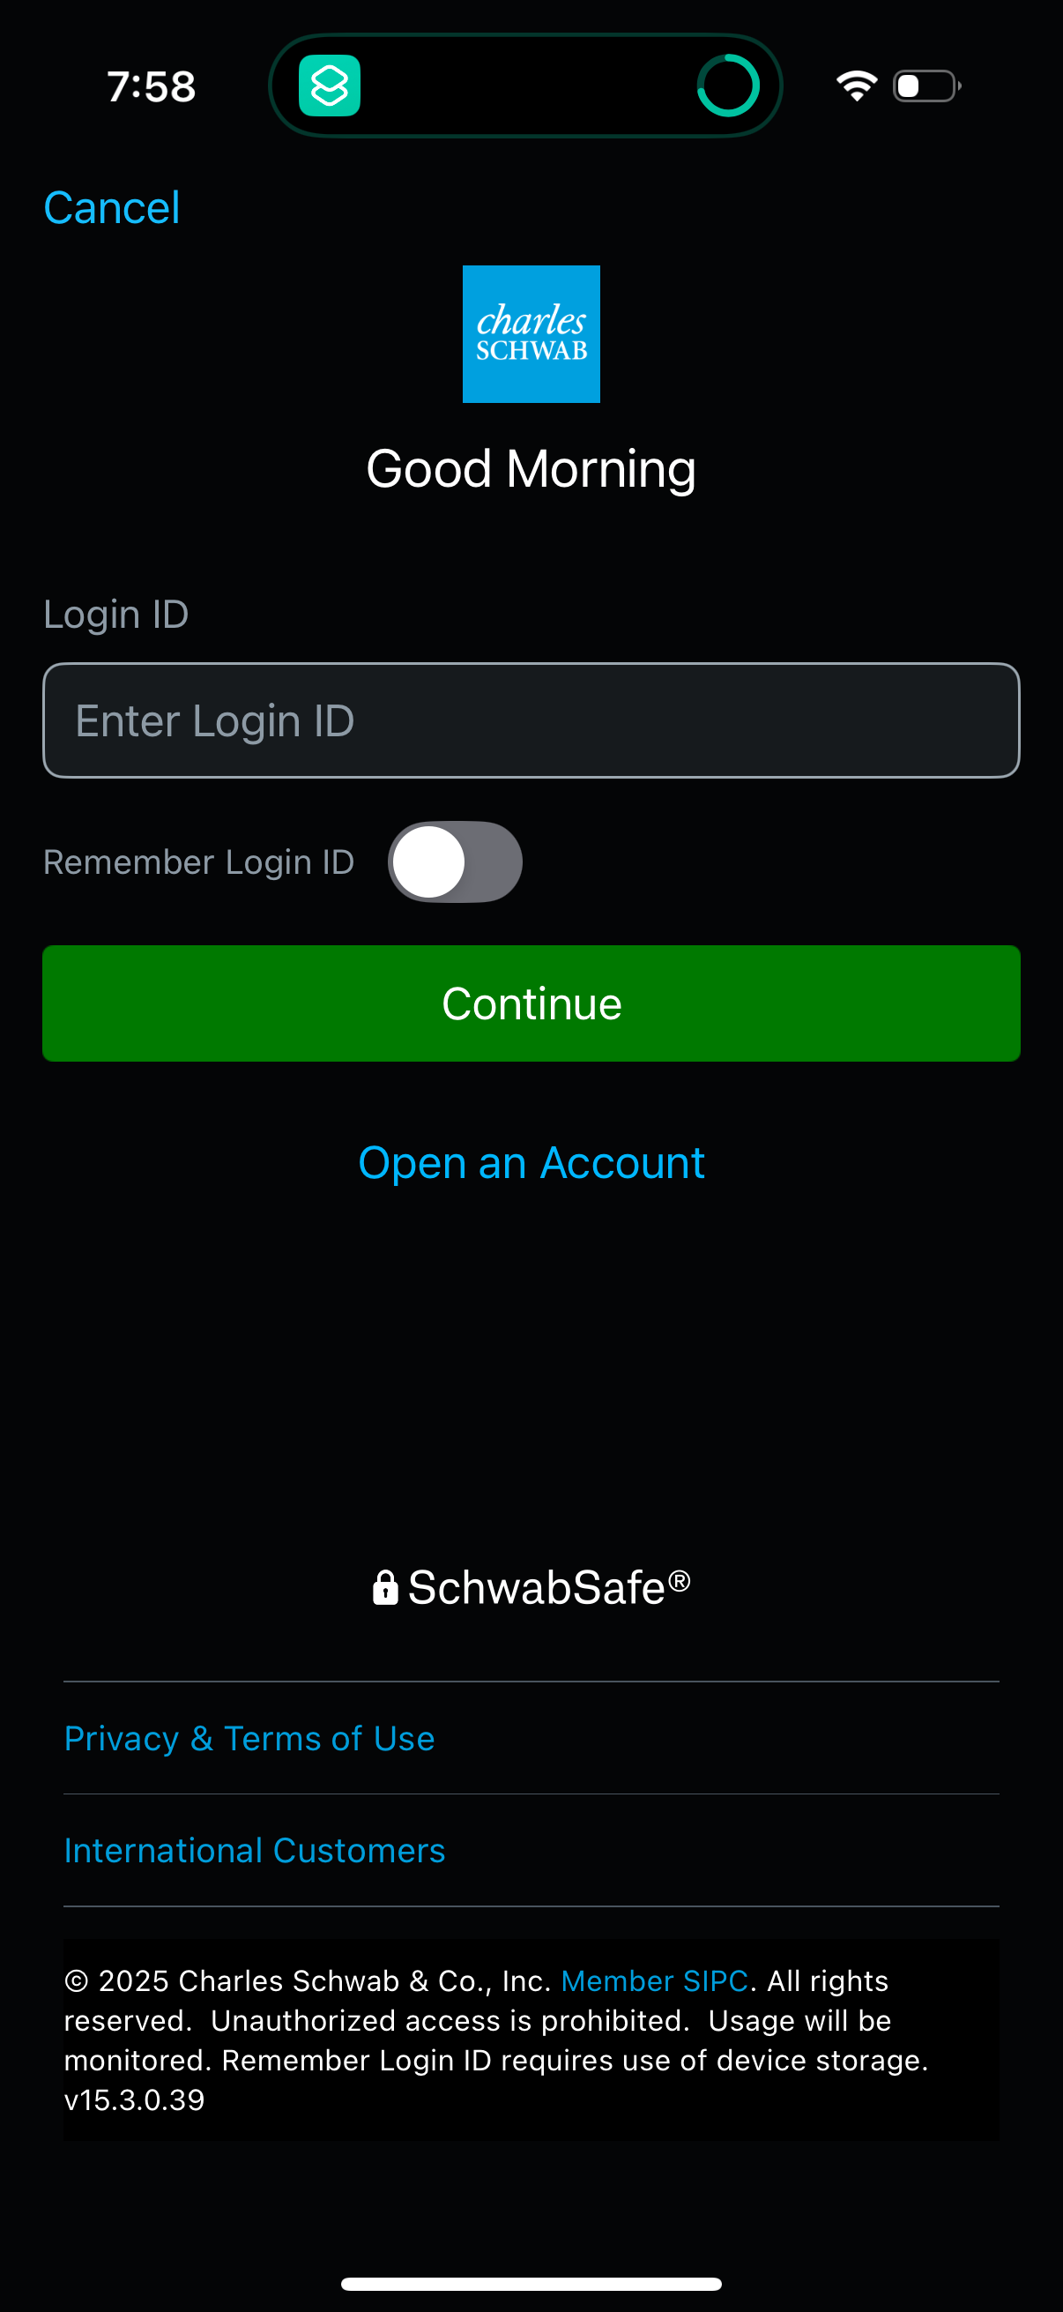Expand the SchwabSafe information area
The image size is (1063, 2312).
(531, 1585)
